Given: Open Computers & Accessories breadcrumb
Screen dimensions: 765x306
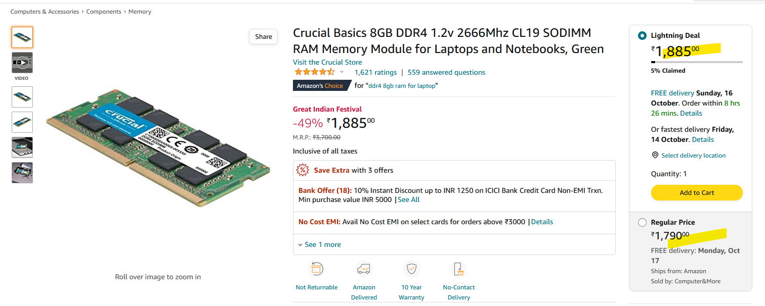Looking at the screenshot, I should pyautogui.click(x=45, y=12).
